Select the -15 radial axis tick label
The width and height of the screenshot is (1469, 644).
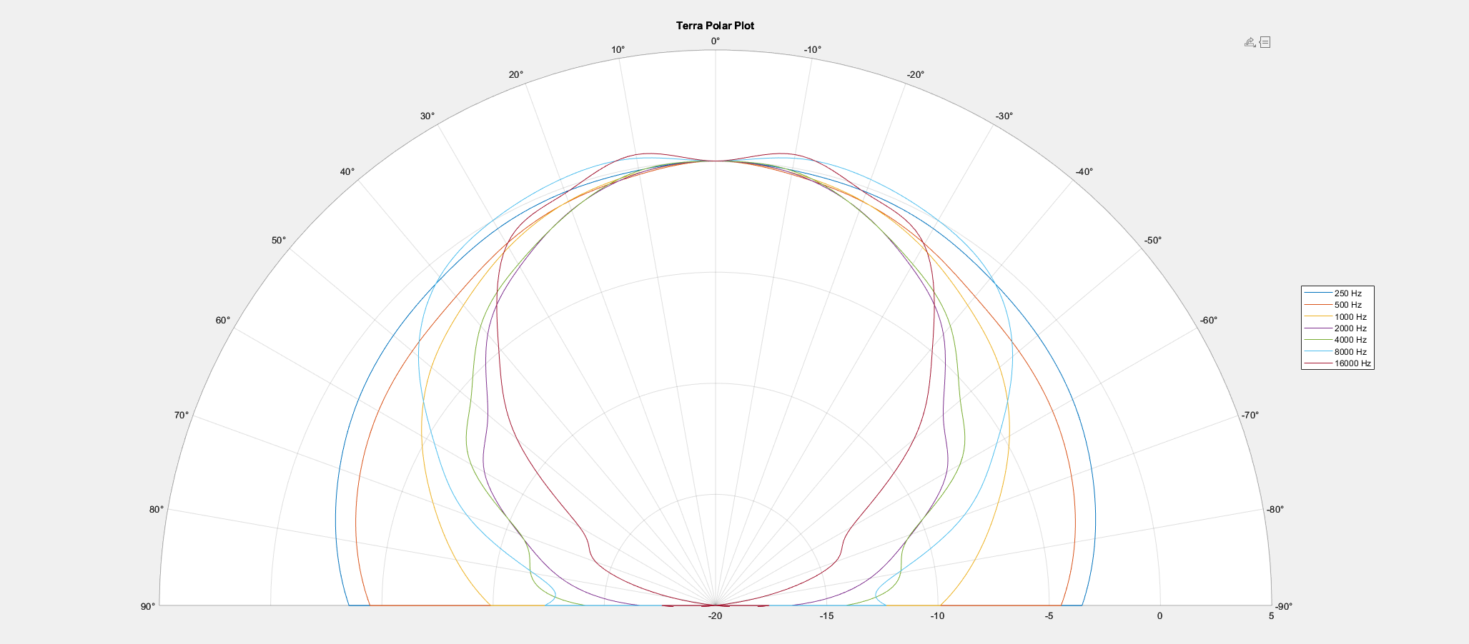click(826, 616)
